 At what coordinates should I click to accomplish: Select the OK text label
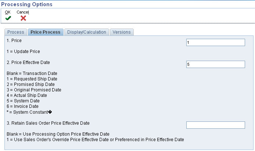[x=8, y=12]
